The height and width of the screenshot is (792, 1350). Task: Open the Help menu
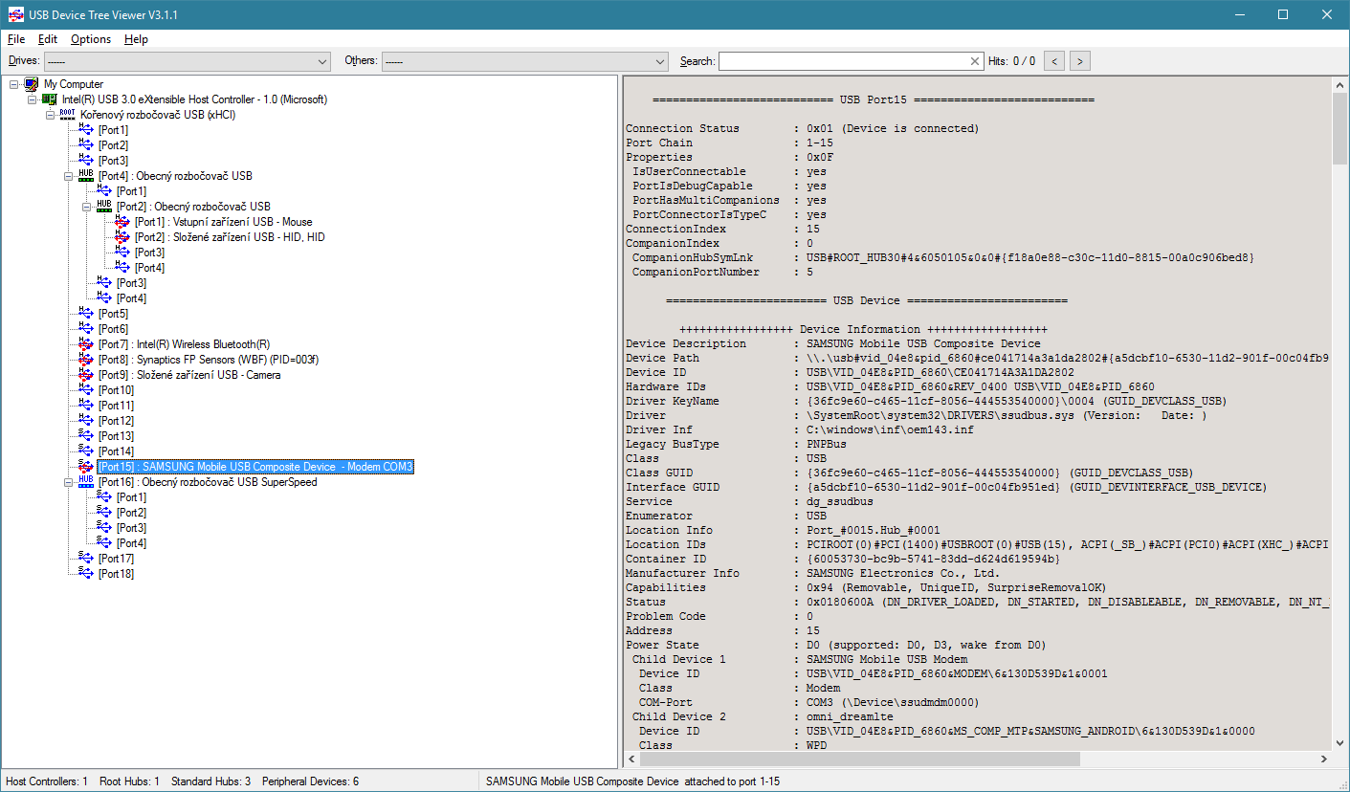(136, 39)
